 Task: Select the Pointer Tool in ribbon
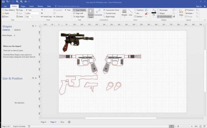pos(91,13)
